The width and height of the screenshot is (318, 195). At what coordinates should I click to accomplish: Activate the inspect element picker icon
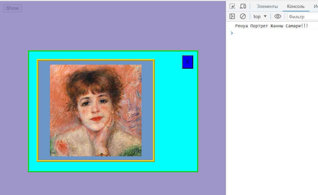(x=232, y=6)
